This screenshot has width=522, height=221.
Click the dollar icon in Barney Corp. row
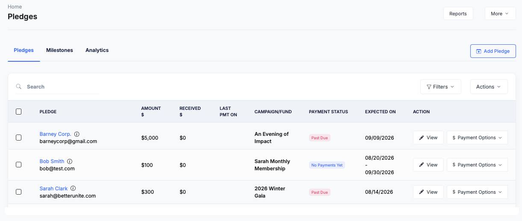pos(454,138)
